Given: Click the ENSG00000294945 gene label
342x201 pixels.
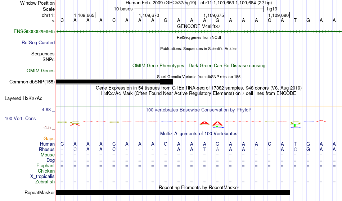Looking at the screenshot, I should [x=34, y=32].
